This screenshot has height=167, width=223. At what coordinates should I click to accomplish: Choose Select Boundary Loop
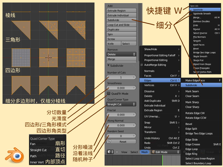tap(201, 163)
